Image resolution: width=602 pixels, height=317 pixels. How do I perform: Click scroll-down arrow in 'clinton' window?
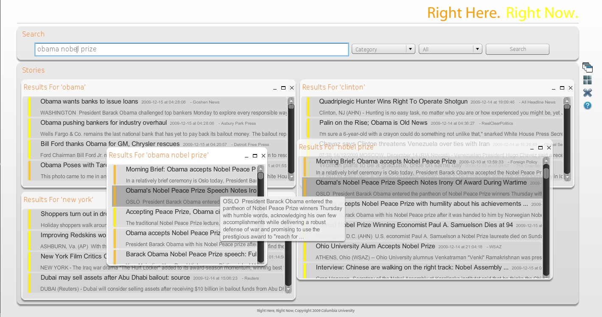tap(567, 177)
